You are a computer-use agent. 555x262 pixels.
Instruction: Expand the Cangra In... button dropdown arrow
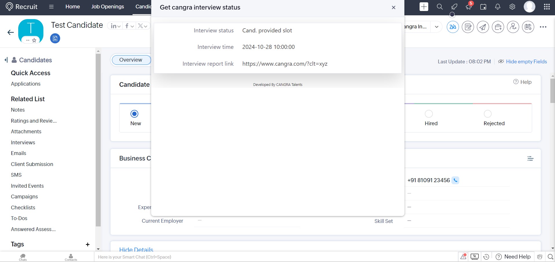437,27
